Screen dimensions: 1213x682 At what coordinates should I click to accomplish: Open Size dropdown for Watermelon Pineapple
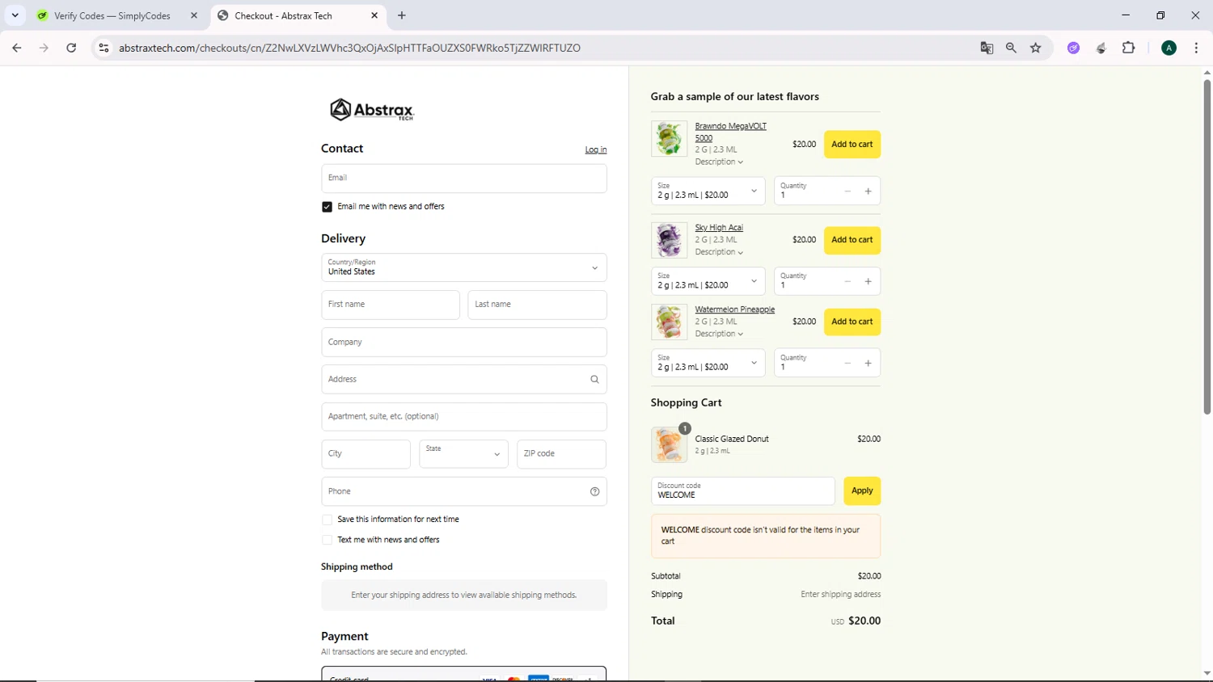[708, 363]
